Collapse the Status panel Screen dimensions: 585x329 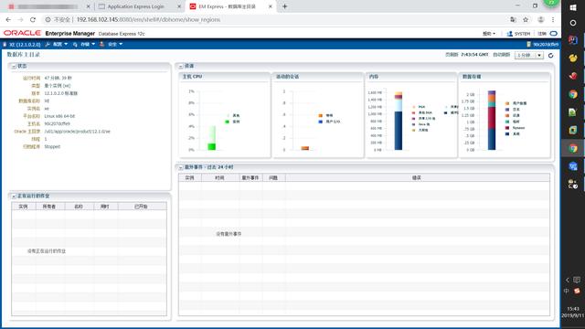coord(14,67)
